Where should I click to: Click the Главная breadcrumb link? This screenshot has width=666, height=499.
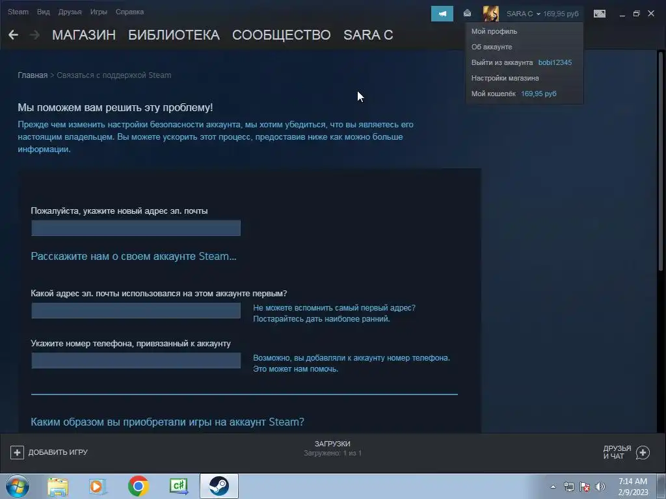click(x=33, y=75)
